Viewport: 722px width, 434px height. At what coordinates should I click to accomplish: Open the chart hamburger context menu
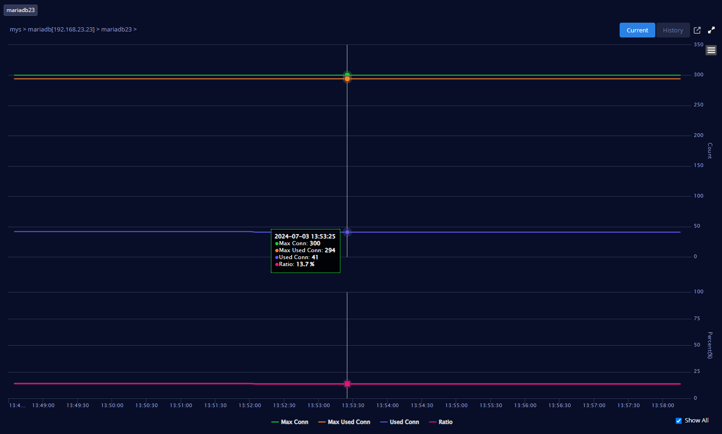coord(711,50)
